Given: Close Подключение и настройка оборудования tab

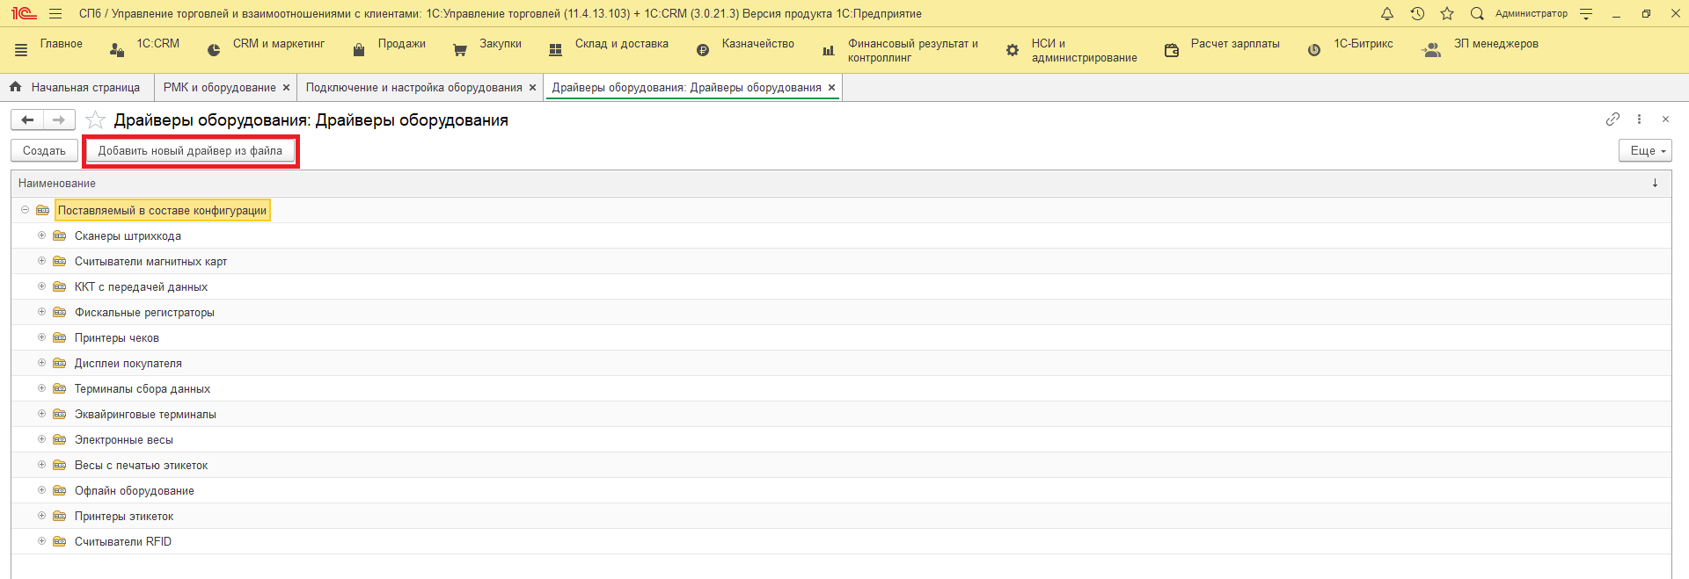Looking at the screenshot, I should (532, 88).
